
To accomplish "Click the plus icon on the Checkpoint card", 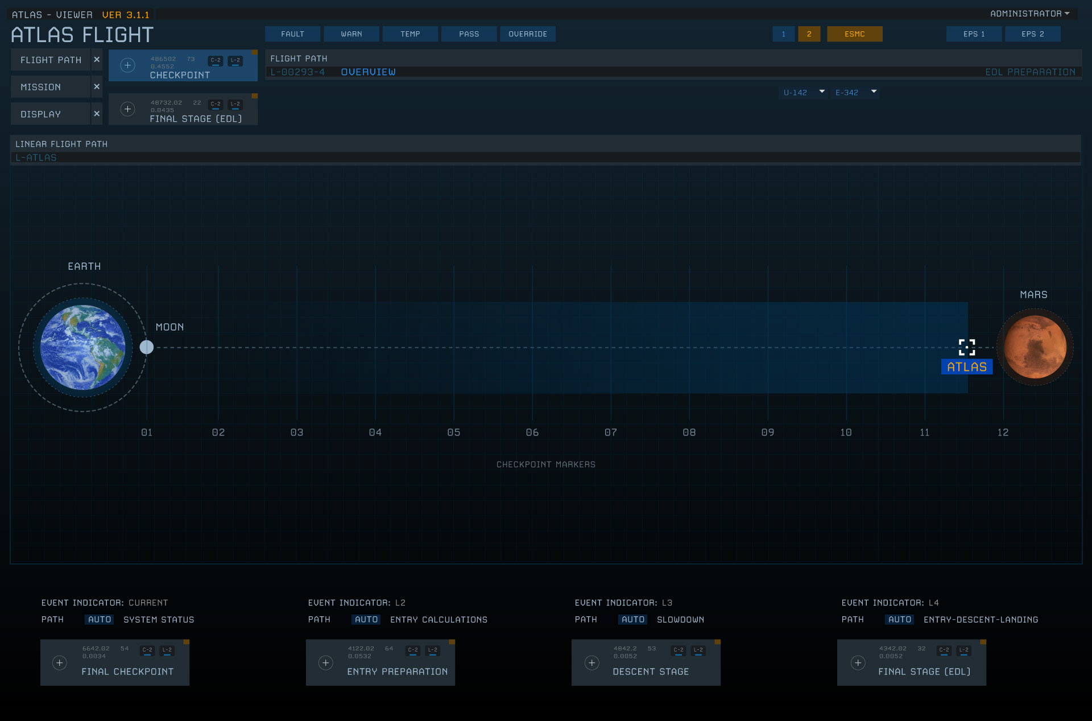I will [128, 65].
